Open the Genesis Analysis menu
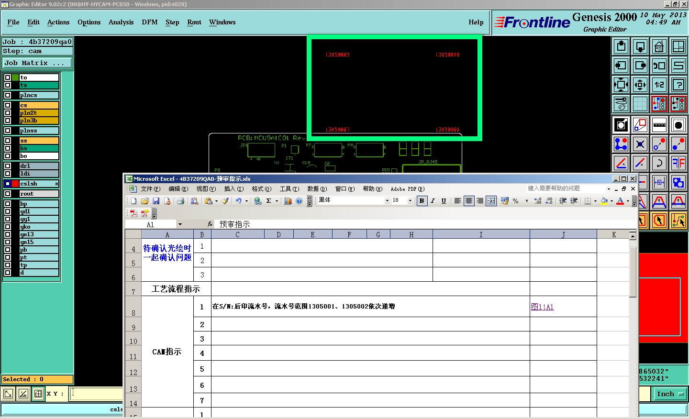Image resolution: width=689 pixels, height=419 pixels. click(121, 22)
